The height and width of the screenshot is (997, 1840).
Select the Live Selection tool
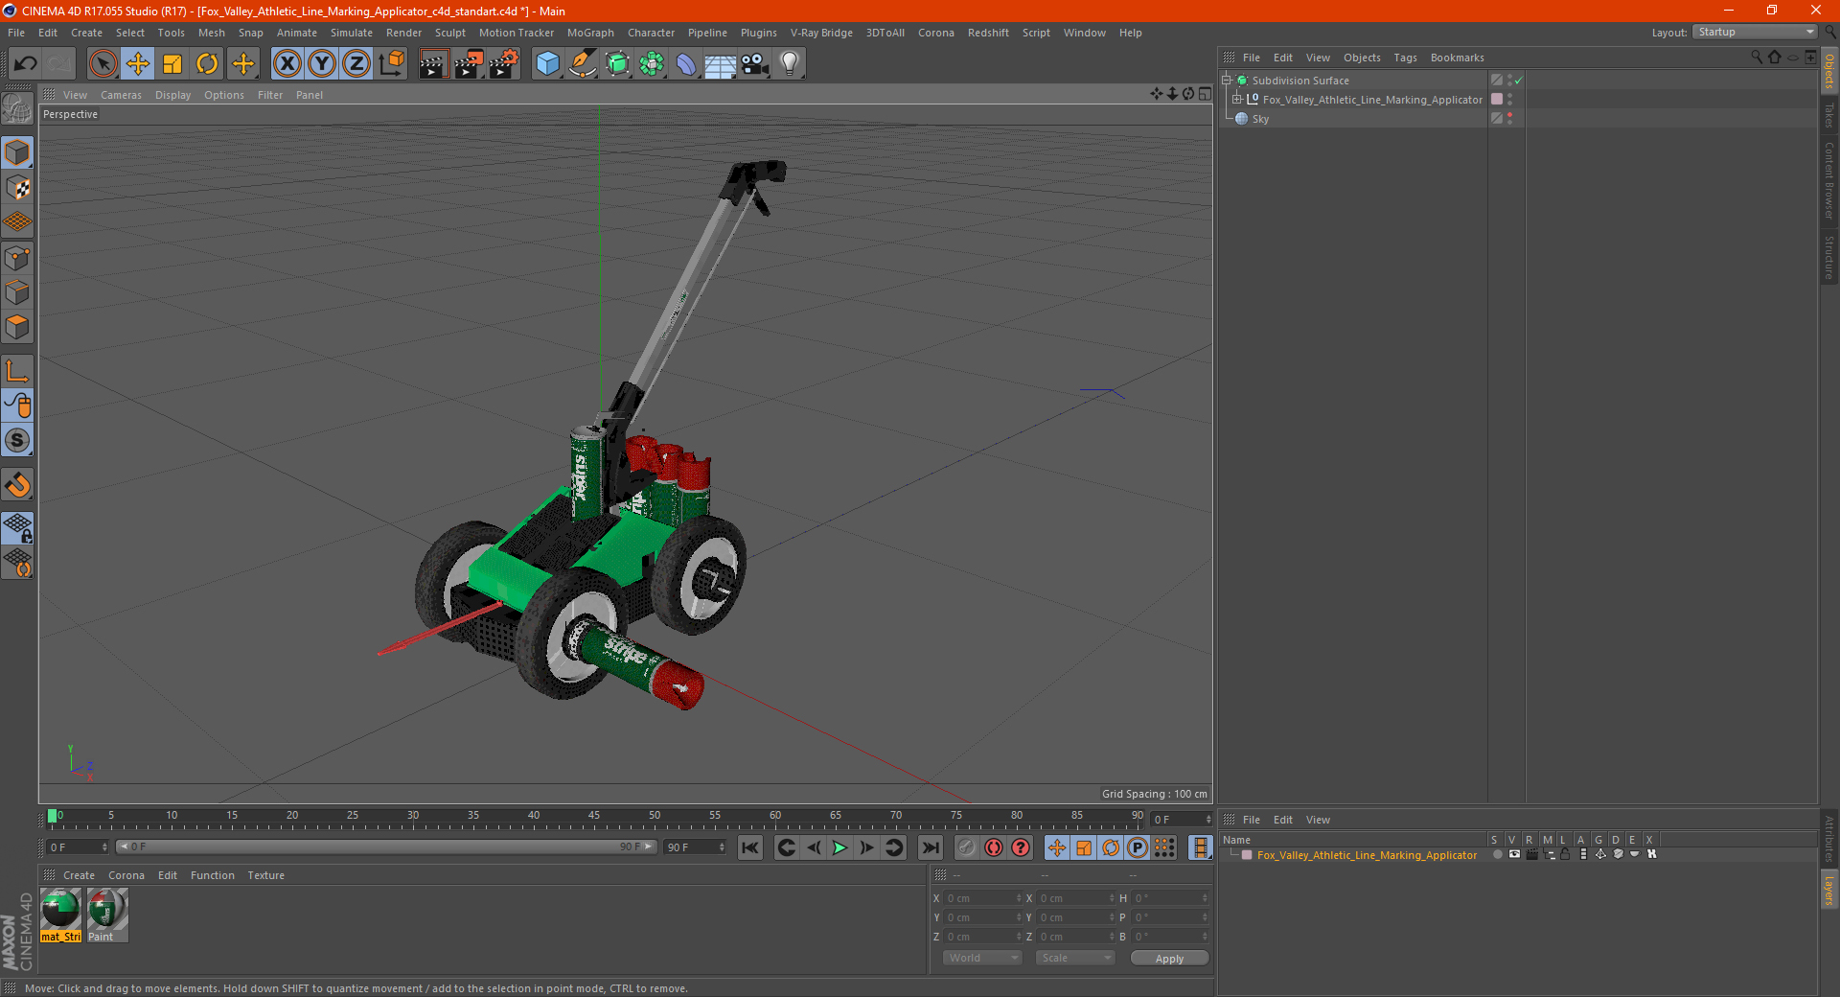(103, 64)
